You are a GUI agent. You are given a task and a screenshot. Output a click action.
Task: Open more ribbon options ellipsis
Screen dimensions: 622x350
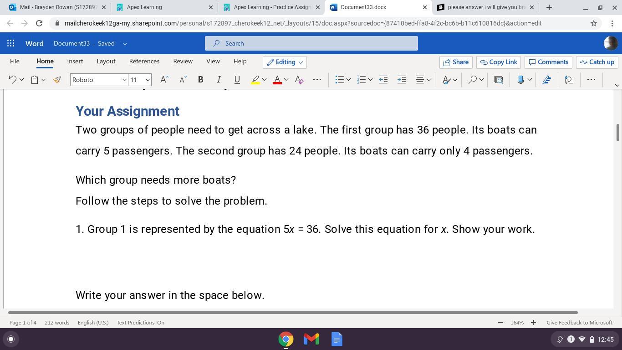point(591,80)
